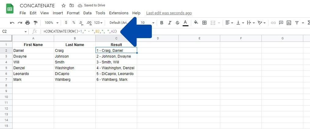This screenshot has height=129, width=310.
Task: Open more number formats 123 dropdown
Action: click(x=98, y=23)
